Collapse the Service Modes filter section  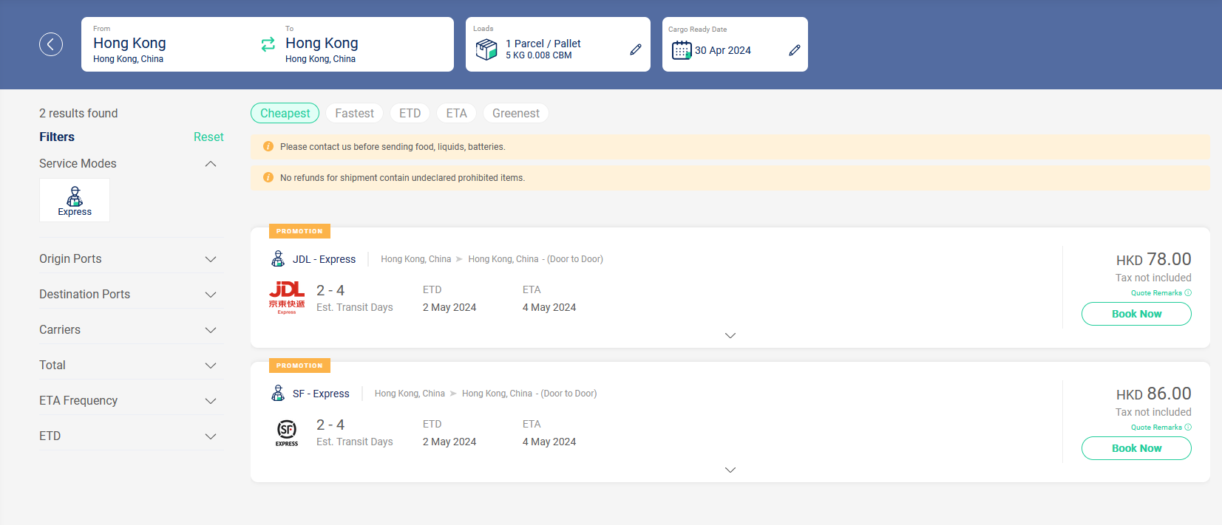(x=211, y=164)
